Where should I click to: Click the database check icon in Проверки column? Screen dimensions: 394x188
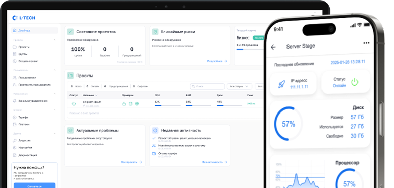coord(130,104)
